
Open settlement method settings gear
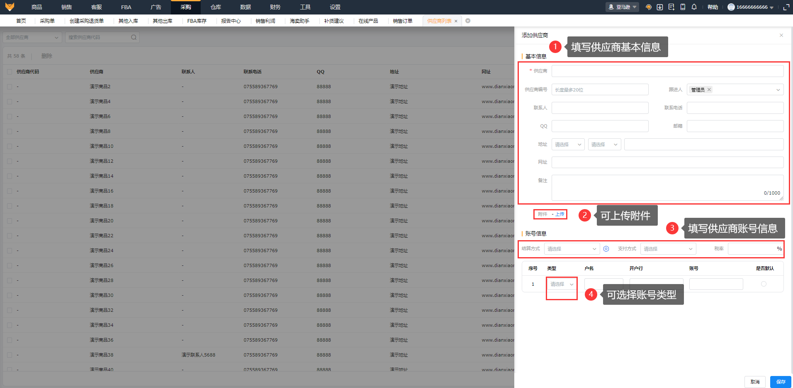tap(606, 249)
